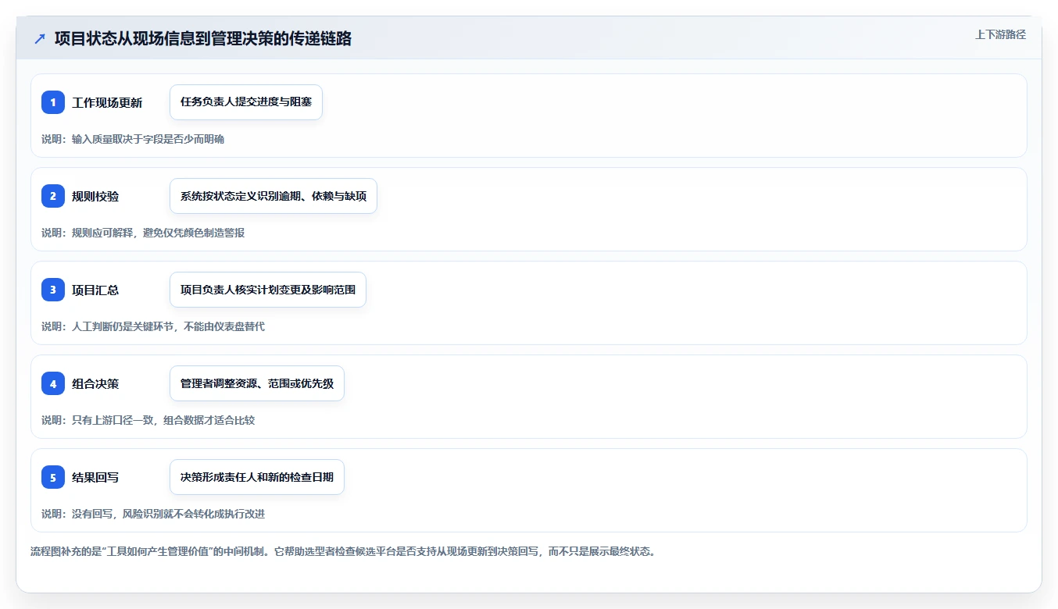Viewport: 1058px width, 609px height.
Task: Click the step 4 number badge
Action: [x=53, y=383]
